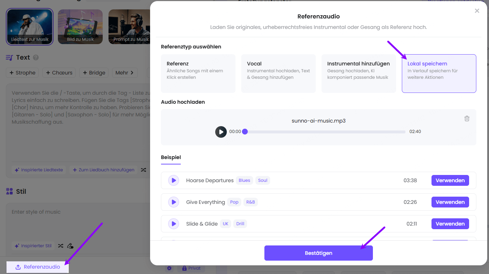The height and width of the screenshot is (274, 489).
Task: Close the Referenzaudio dialog
Action: click(477, 11)
